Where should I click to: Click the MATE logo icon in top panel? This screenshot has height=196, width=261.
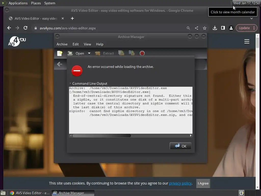point(4,3)
